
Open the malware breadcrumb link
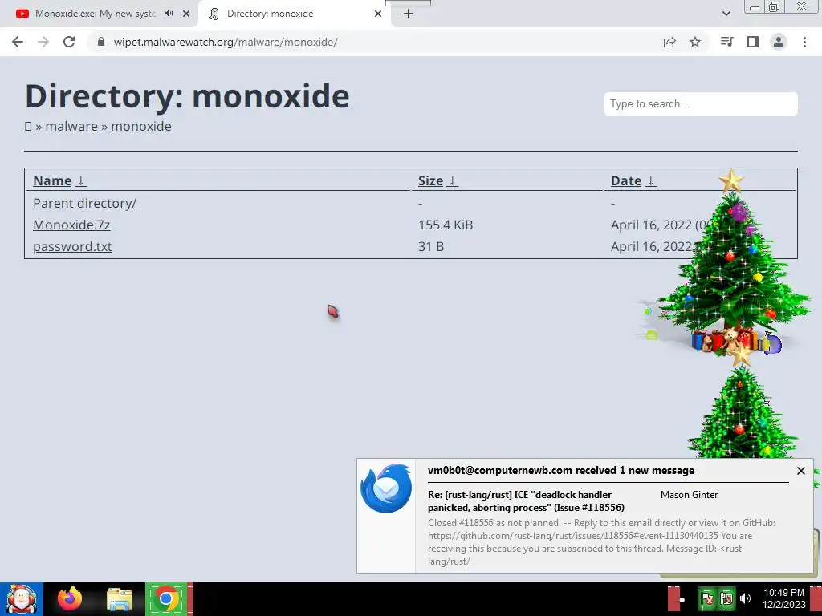point(71,126)
